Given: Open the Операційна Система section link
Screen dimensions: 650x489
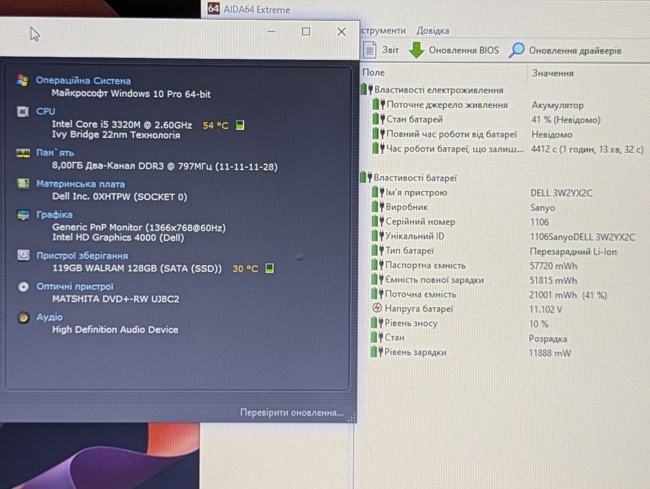Looking at the screenshot, I should 83,81.
